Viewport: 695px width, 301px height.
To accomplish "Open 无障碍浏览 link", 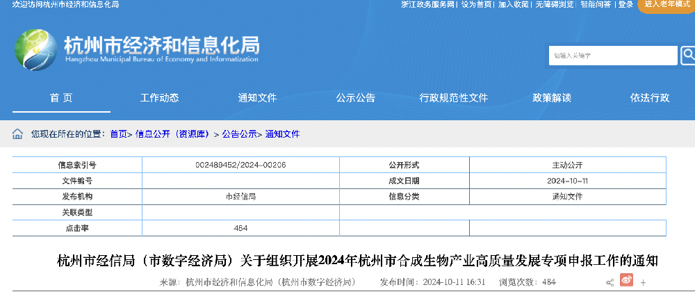I will (x=555, y=4).
